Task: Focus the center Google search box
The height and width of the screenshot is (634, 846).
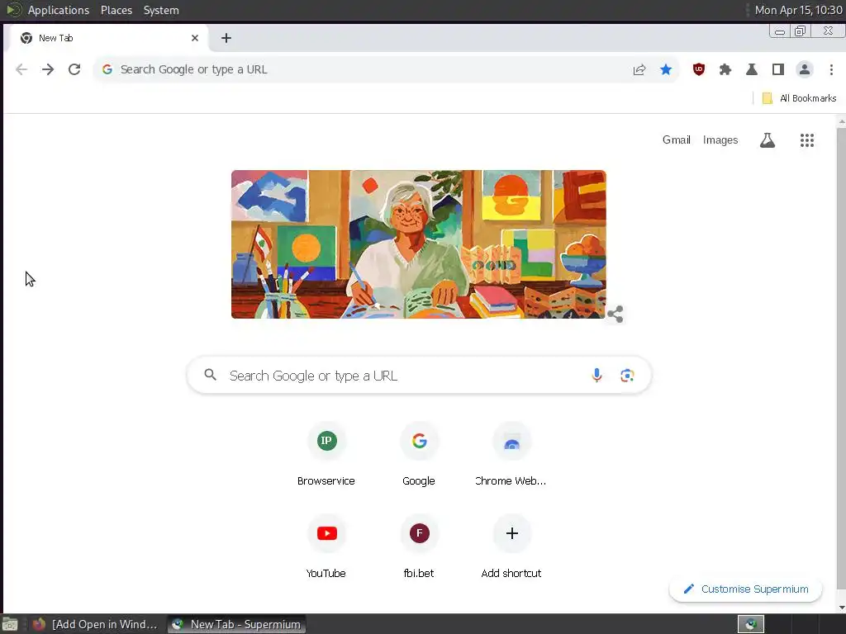Action: pos(419,376)
